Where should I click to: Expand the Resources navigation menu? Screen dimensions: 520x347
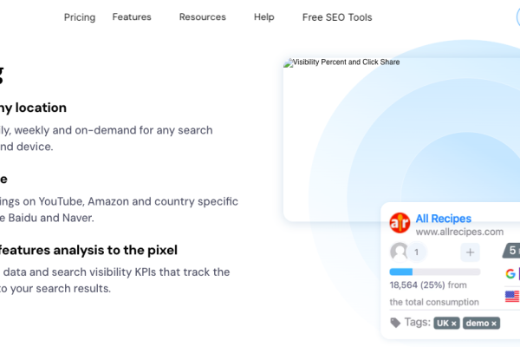pyautogui.click(x=202, y=17)
